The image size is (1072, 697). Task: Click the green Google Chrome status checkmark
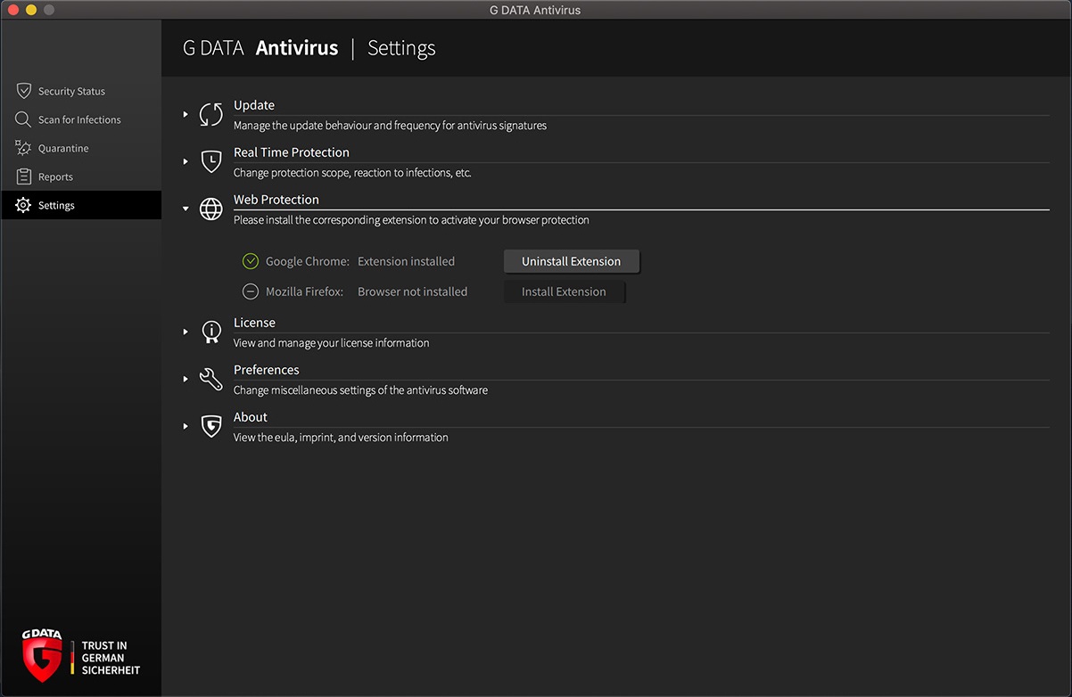point(251,261)
